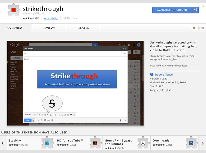Open the Accessibility category link
Image resolution: width=206 pixels, height=153 pixels.
click(51, 18)
